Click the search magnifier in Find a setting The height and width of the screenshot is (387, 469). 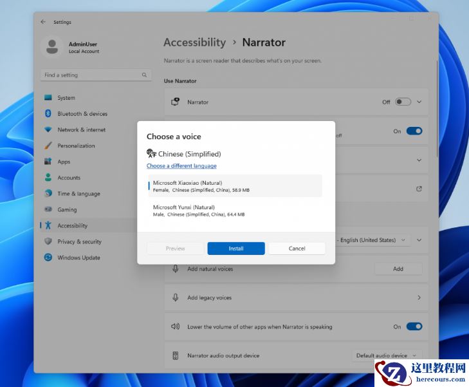pyautogui.click(x=144, y=75)
